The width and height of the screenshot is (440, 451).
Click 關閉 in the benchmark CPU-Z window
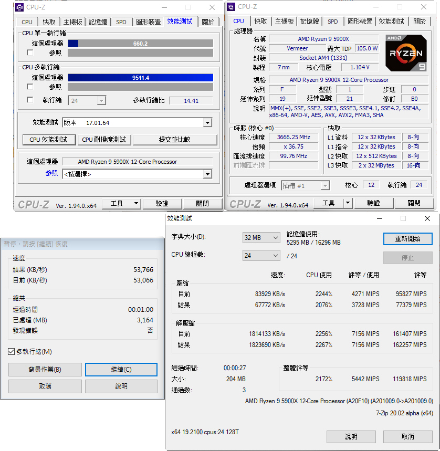203,203
